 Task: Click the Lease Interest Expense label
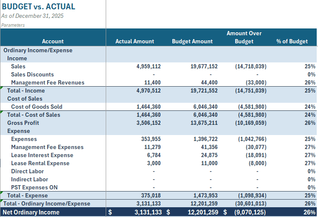click(42, 155)
